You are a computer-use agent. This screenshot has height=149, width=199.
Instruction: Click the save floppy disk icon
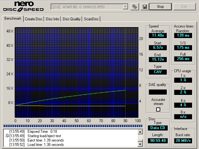145,7
